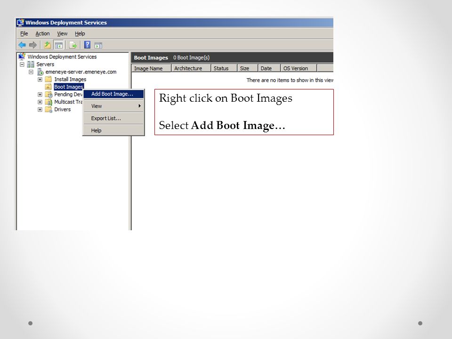This screenshot has height=339, width=452.
Task: Select the Boot Images label
Action: coord(69,87)
